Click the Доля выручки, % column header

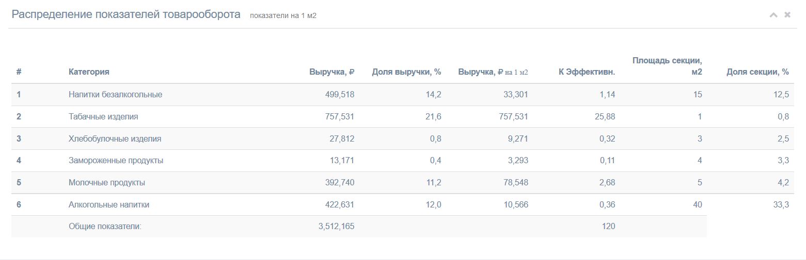pos(406,72)
